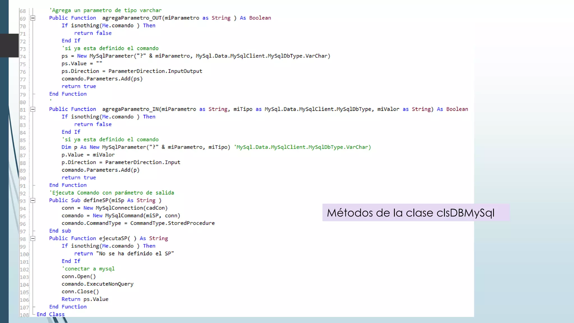Screen dimensions: 574x323
Task: Click 'comando.Parameters.Add(ps)' line
Action: pyautogui.click(x=102, y=79)
